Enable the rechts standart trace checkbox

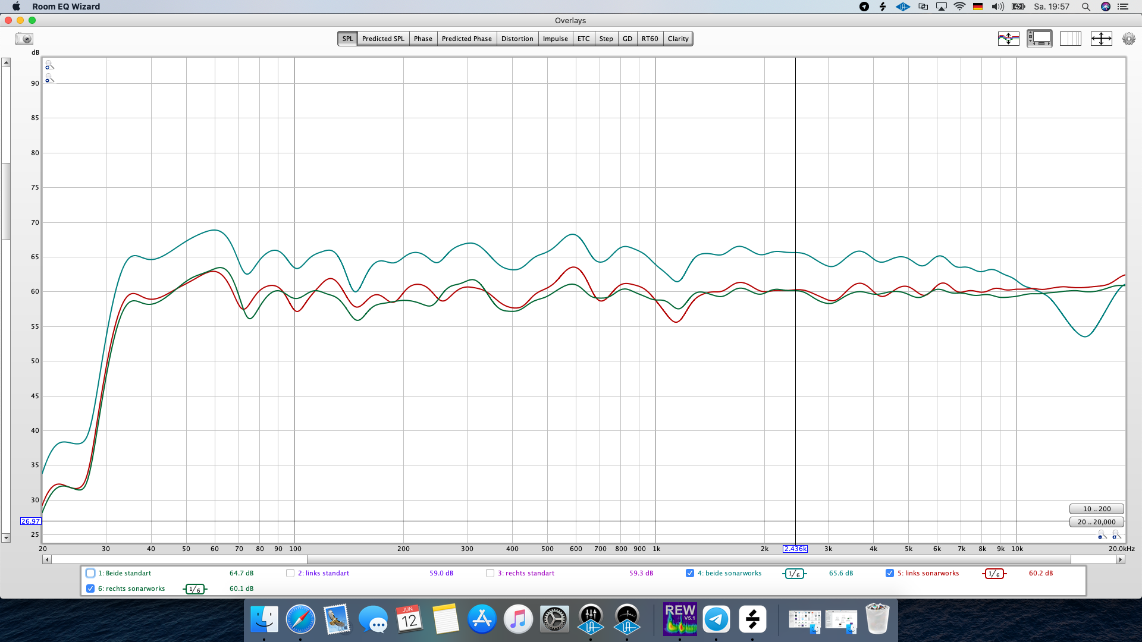click(490, 573)
